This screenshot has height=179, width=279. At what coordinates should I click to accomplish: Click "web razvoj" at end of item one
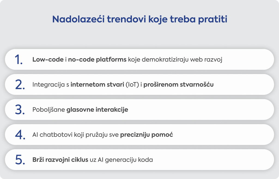pos(206,60)
